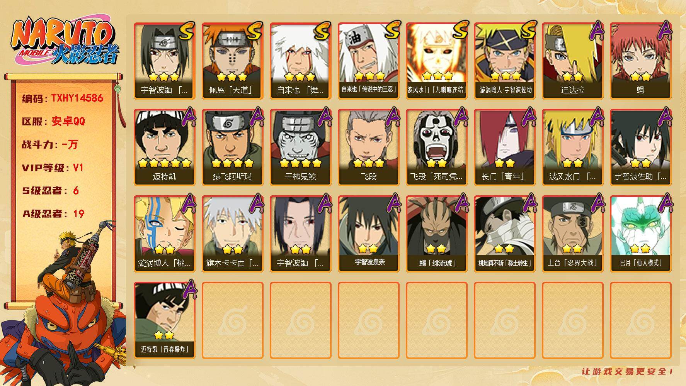Click the Naruto Mobile 火影忍者 logo
Image resolution: width=686 pixels, height=386 pixels.
[x=65, y=41]
